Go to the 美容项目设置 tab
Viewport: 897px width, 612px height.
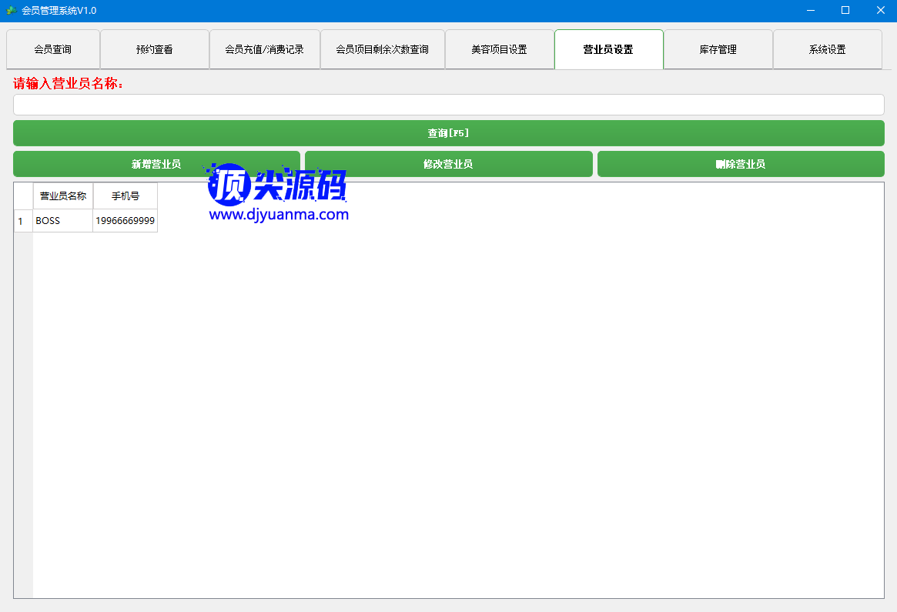[x=500, y=49]
